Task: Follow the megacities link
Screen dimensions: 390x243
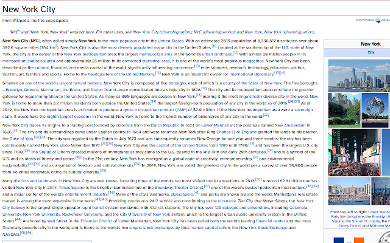Action: coord(253,61)
